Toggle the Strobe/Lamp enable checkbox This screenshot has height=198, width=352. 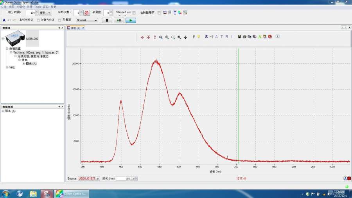(x=134, y=13)
